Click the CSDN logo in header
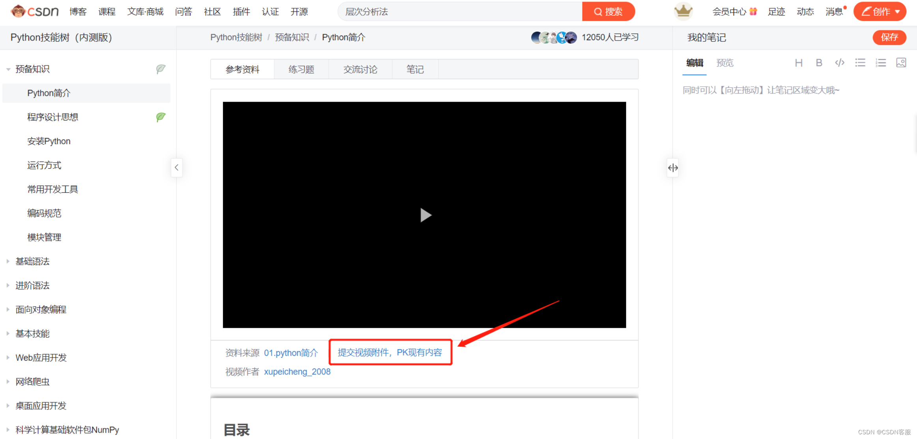The width and height of the screenshot is (917, 439). (x=35, y=11)
